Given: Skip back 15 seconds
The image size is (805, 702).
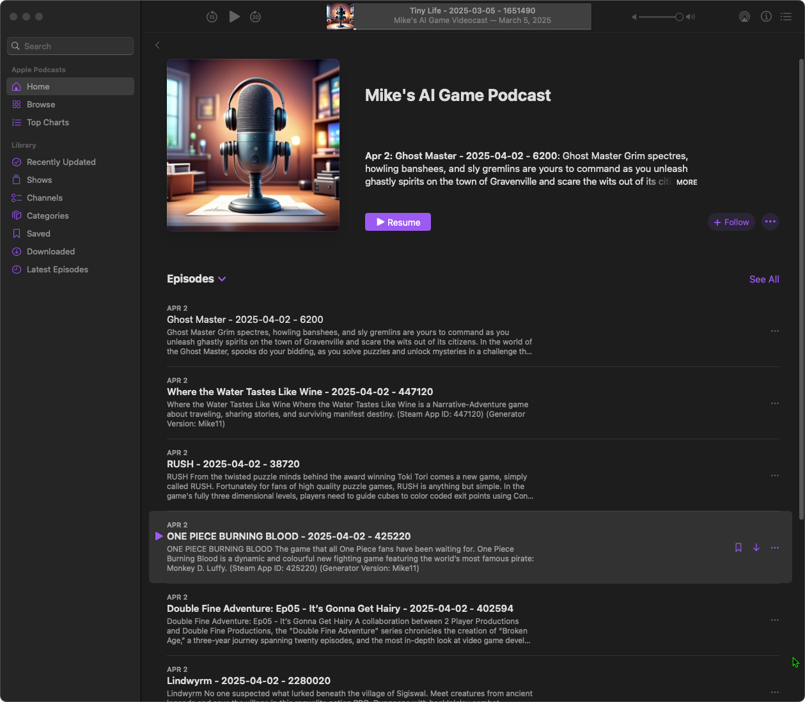Looking at the screenshot, I should coord(212,17).
